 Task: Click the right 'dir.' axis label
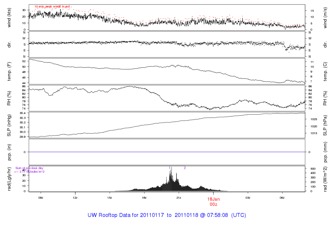click(x=325, y=45)
